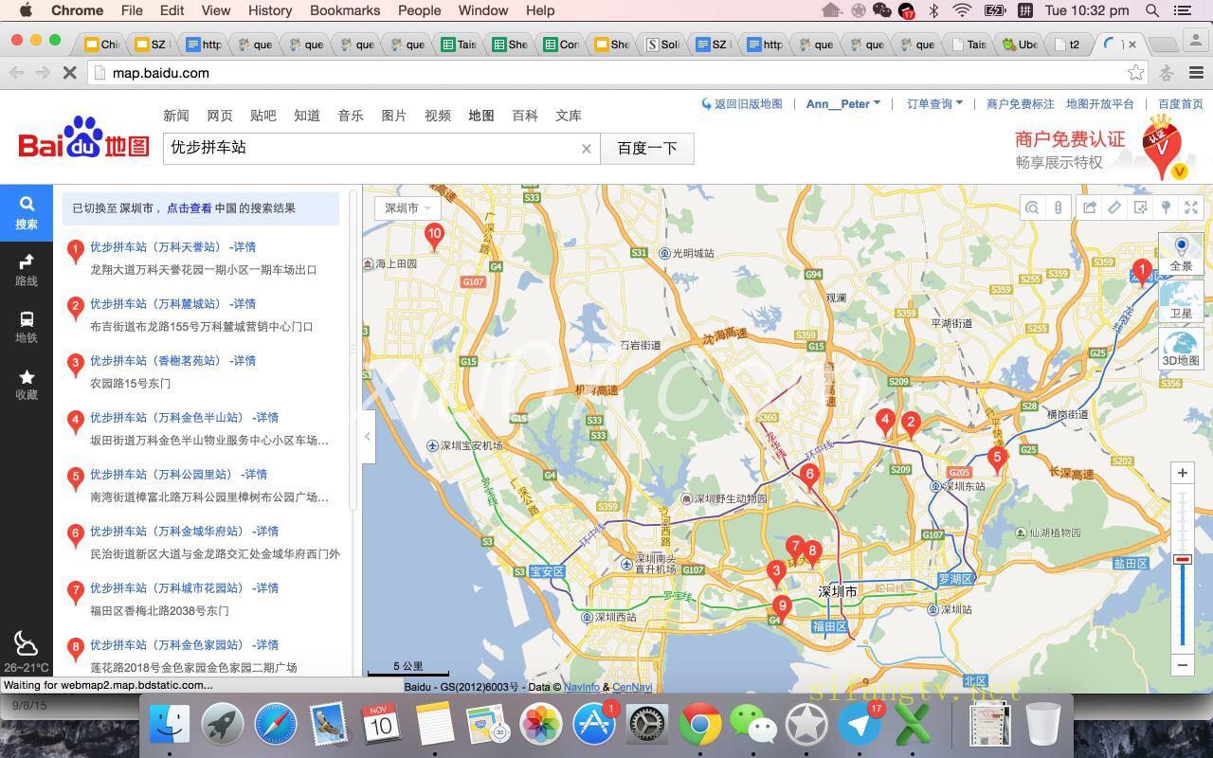The height and width of the screenshot is (758, 1213).
Task: Click the red zoom level slider handle
Action: tap(1182, 560)
